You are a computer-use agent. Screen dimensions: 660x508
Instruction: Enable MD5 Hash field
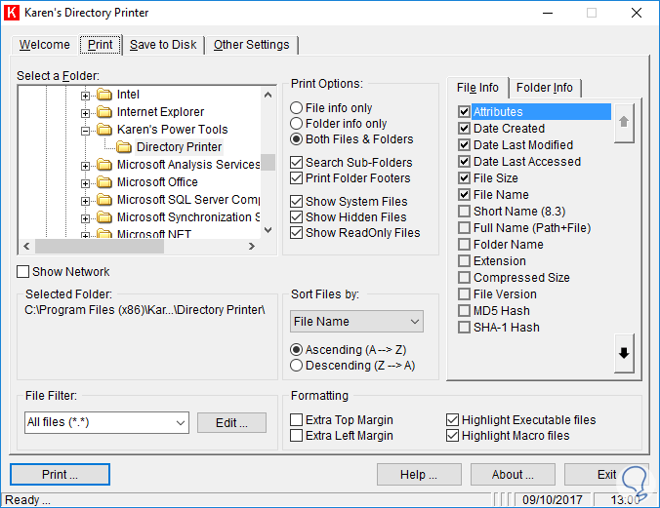pyautogui.click(x=464, y=311)
